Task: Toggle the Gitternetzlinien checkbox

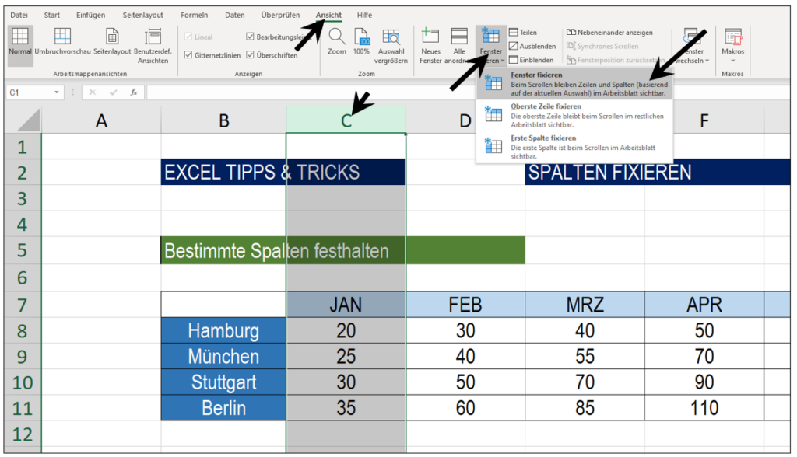Action: coord(188,55)
